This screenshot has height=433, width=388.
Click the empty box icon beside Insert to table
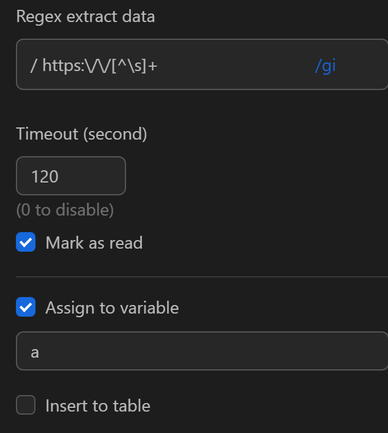[x=26, y=405]
